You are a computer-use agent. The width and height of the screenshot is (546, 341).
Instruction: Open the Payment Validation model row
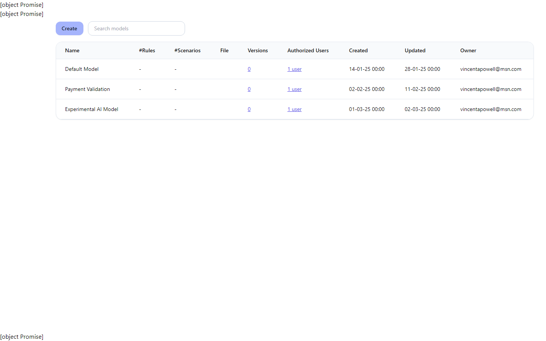[87, 89]
